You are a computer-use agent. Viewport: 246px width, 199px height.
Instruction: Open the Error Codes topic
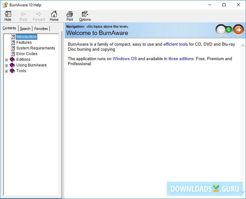(x=27, y=54)
